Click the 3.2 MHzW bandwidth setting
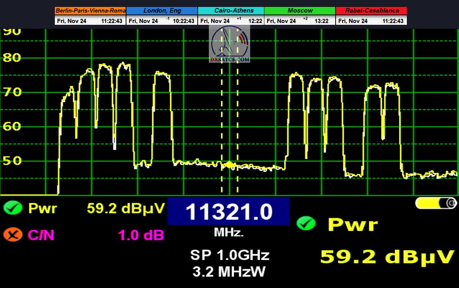Screen dimensions: 459x288 [x=229, y=271]
